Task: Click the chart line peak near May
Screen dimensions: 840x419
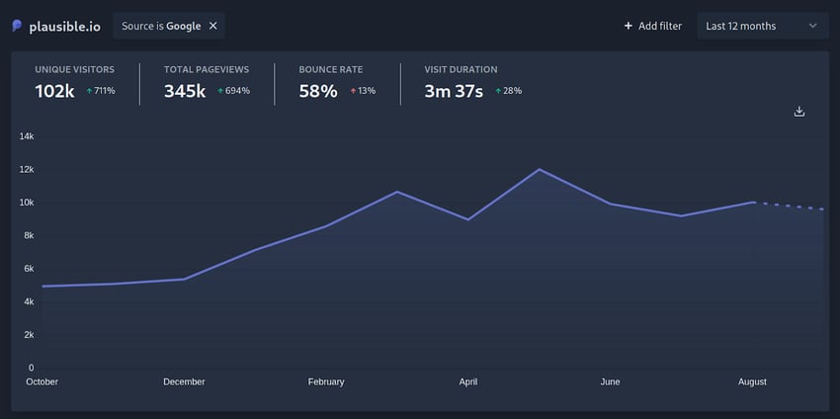Action: click(539, 169)
